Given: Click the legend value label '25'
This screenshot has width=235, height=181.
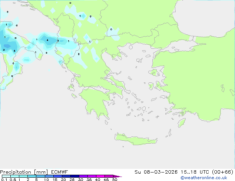Looking at the screenshot, I should [72, 180].
